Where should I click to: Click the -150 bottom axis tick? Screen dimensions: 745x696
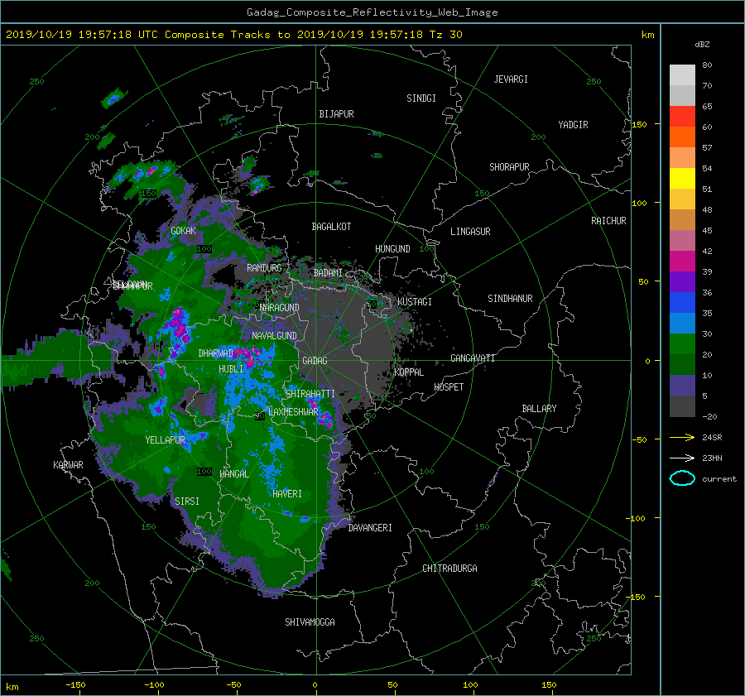click(x=75, y=685)
